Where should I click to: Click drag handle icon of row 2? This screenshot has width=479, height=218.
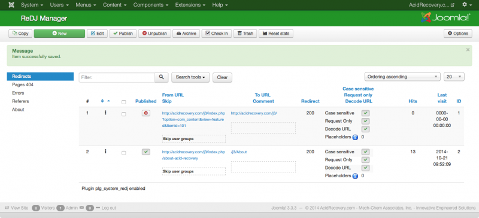105,152
